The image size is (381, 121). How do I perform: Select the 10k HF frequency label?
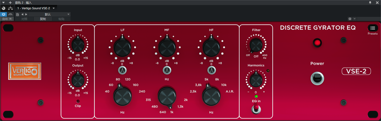coord(224,85)
